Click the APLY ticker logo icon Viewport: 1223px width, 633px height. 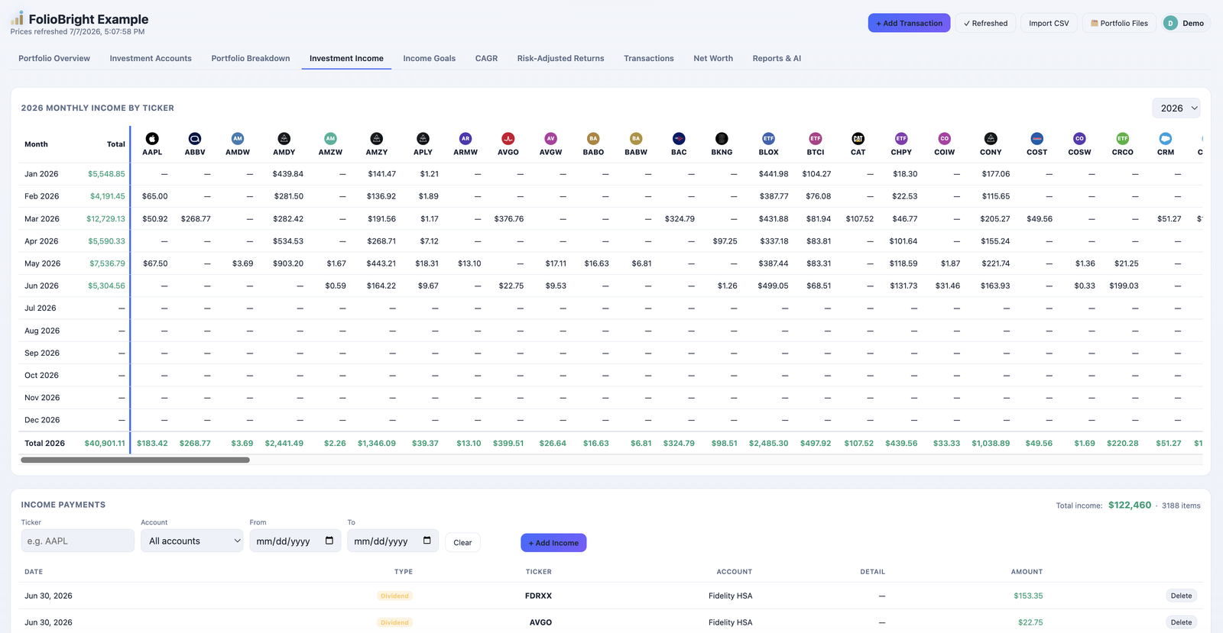pos(423,138)
